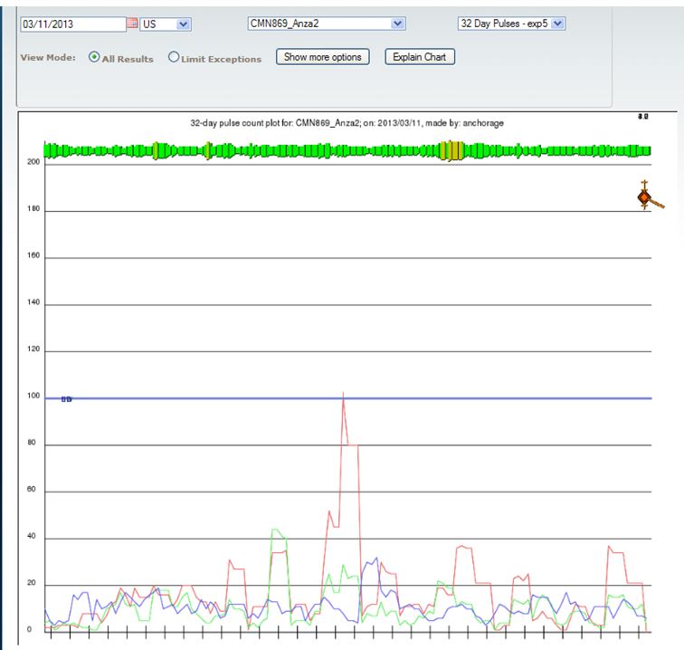Click the 03/11/2013 date field

point(73,24)
